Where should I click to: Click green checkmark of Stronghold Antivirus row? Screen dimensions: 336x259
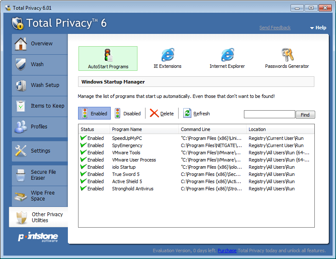tap(83, 188)
